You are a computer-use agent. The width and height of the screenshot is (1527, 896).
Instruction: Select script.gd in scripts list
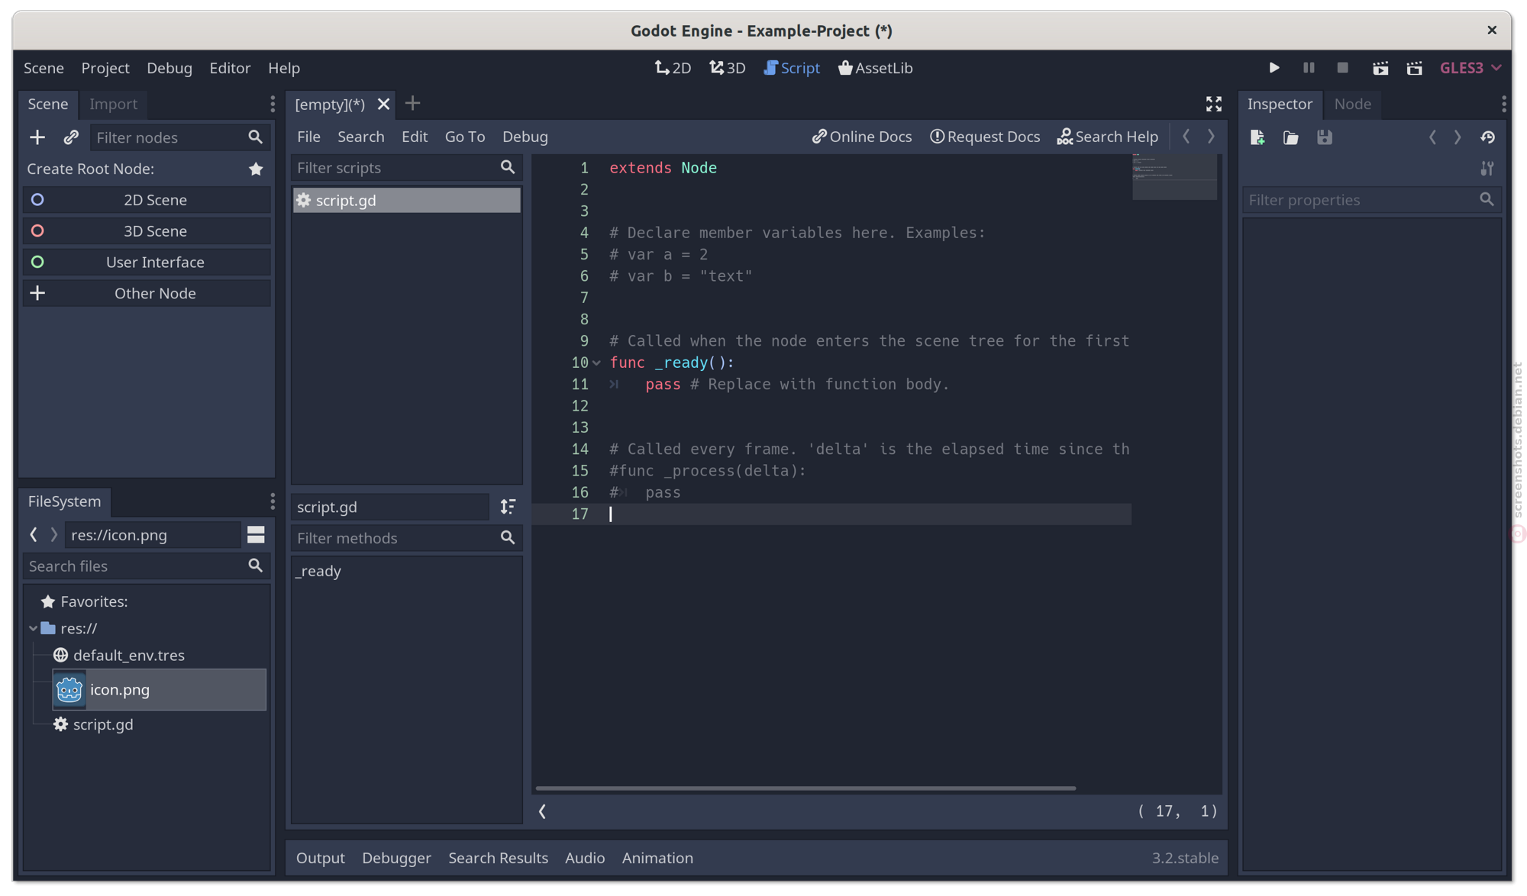406,201
